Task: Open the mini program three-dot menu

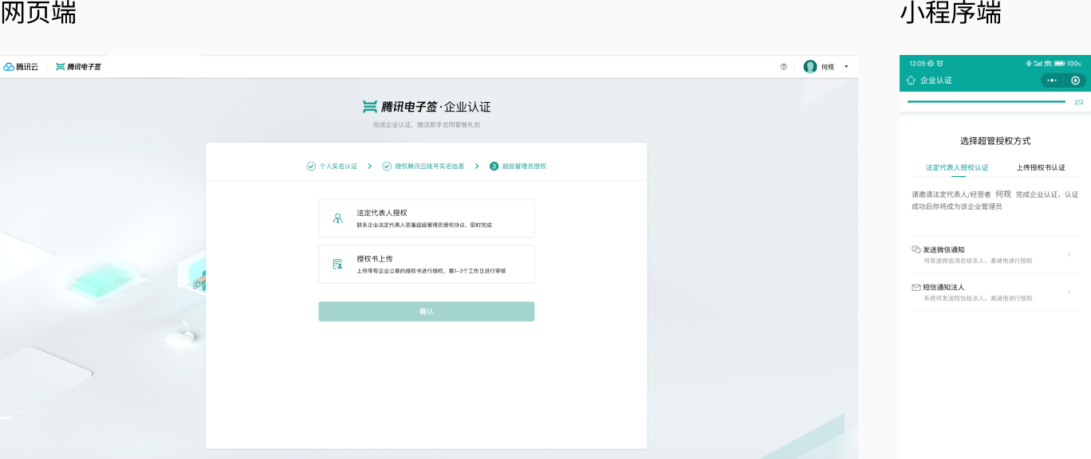Action: click(x=1052, y=80)
